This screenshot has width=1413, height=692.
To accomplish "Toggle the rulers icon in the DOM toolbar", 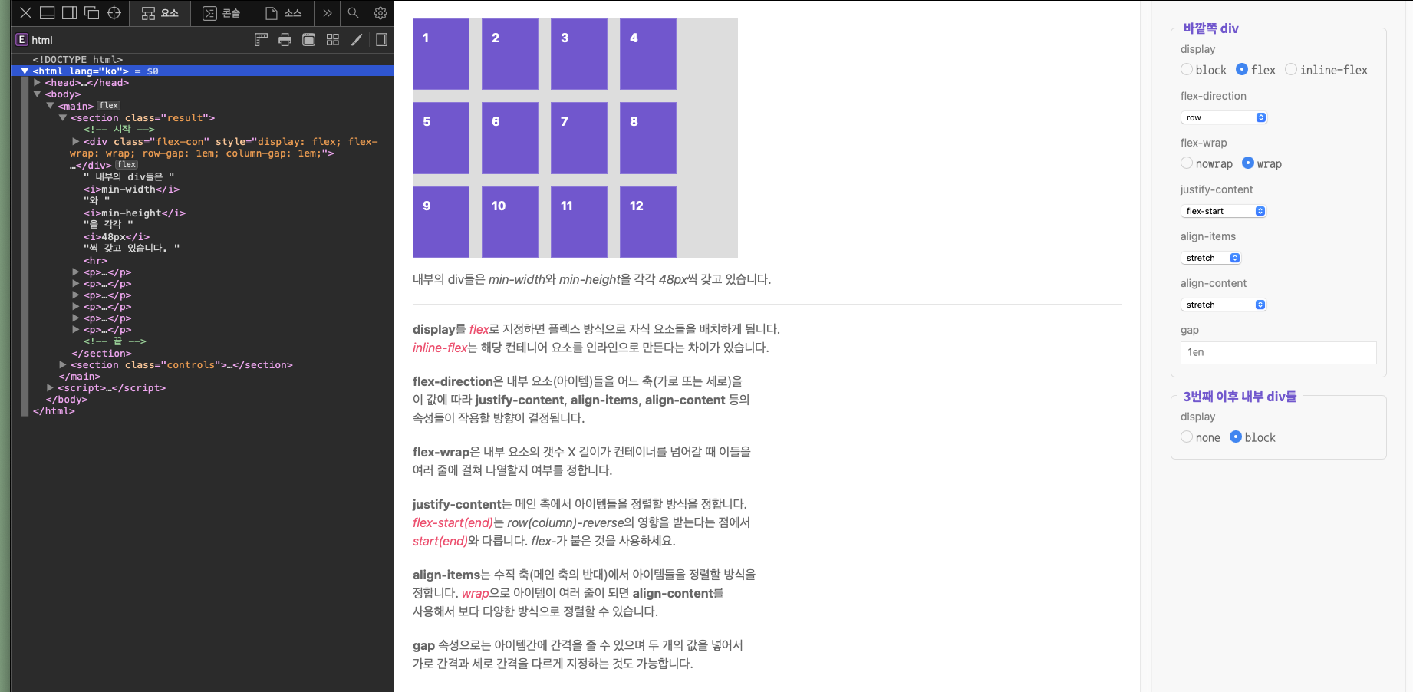I will (x=261, y=40).
